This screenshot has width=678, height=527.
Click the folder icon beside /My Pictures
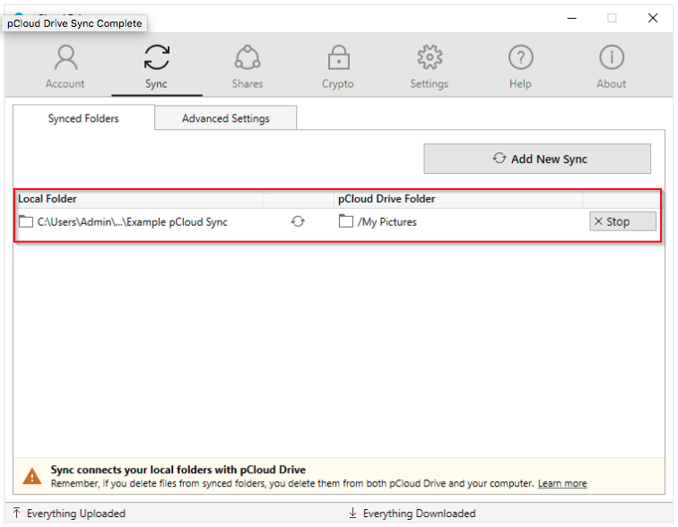point(346,221)
